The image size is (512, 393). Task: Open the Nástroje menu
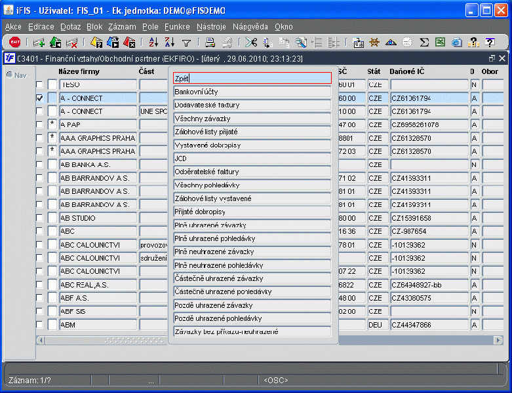coord(211,27)
